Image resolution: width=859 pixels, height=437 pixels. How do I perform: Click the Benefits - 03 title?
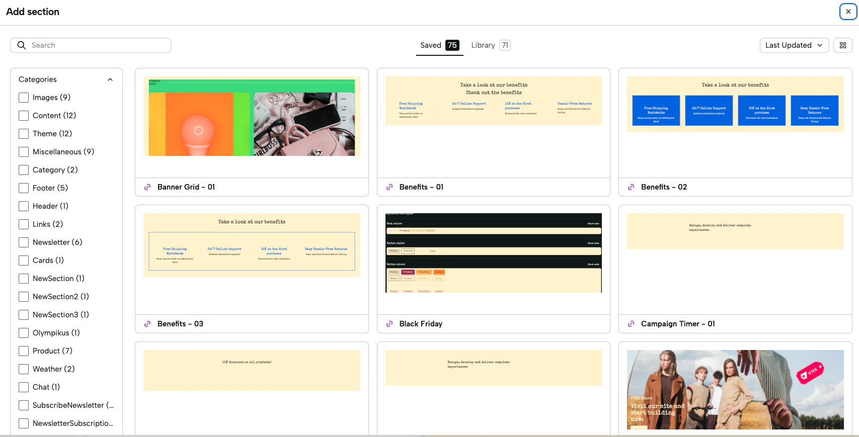point(180,324)
